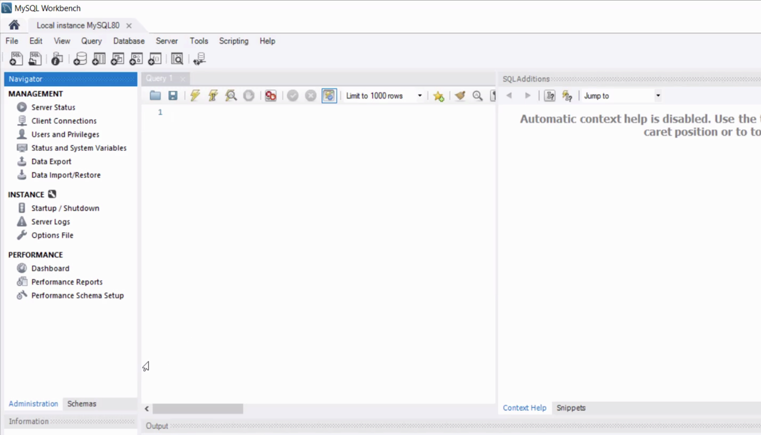Save the script using the floppy disk icon
Screen dimensions: 761x435
point(173,96)
